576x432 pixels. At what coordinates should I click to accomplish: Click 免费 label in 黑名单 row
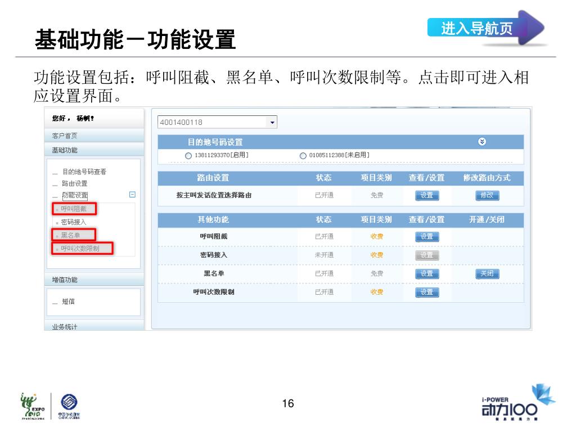pyautogui.click(x=376, y=274)
